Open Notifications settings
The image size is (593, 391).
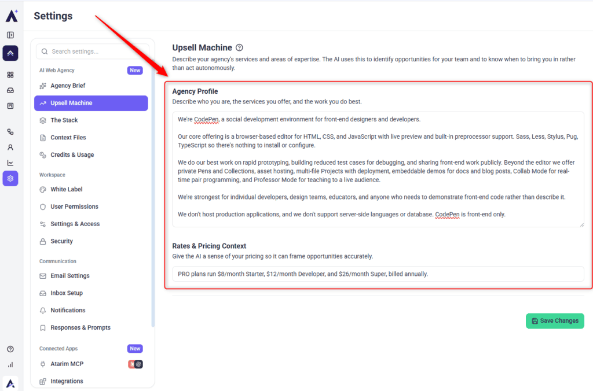click(x=91, y=310)
